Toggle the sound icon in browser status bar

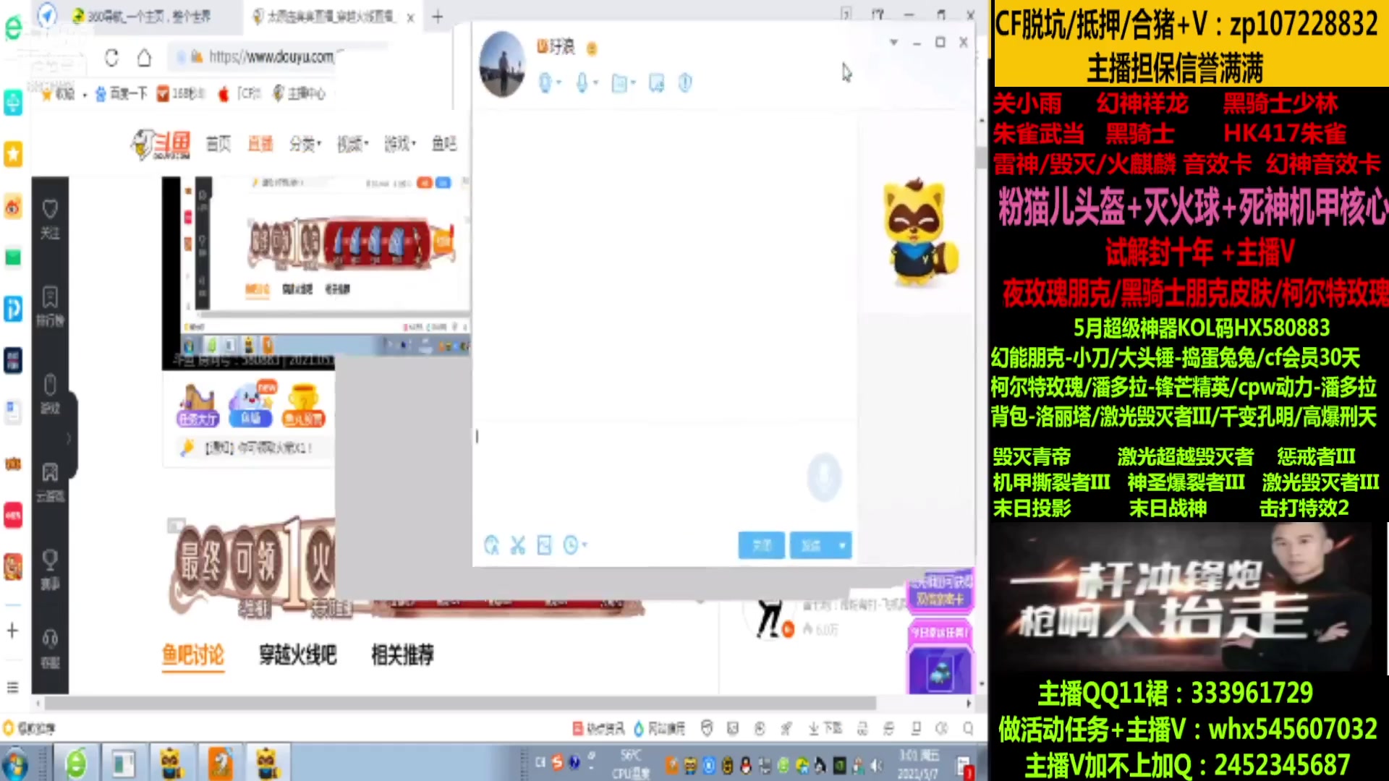941,728
